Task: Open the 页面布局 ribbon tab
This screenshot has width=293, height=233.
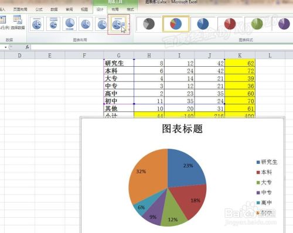Action: coord(20,9)
